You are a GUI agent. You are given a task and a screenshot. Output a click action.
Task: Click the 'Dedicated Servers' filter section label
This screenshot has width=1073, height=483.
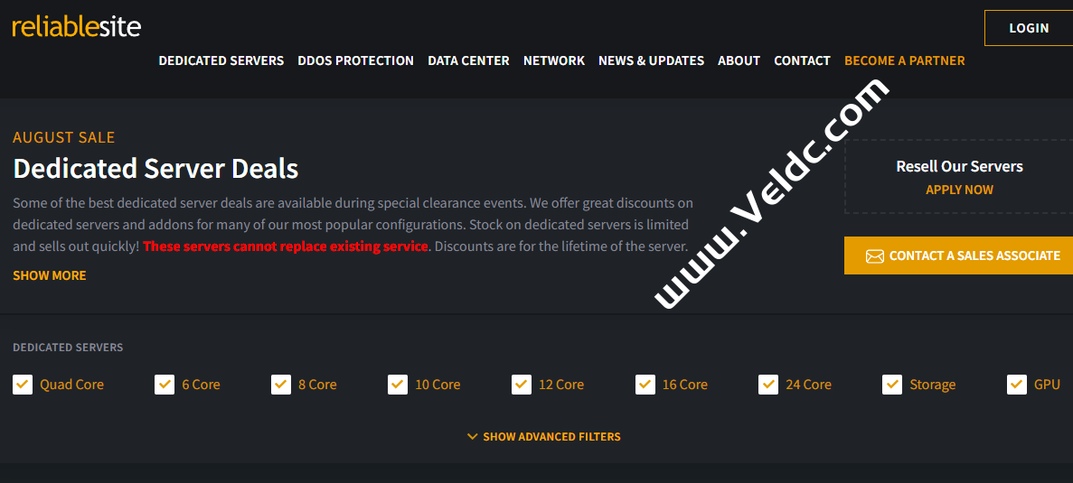[x=68, y=347]
